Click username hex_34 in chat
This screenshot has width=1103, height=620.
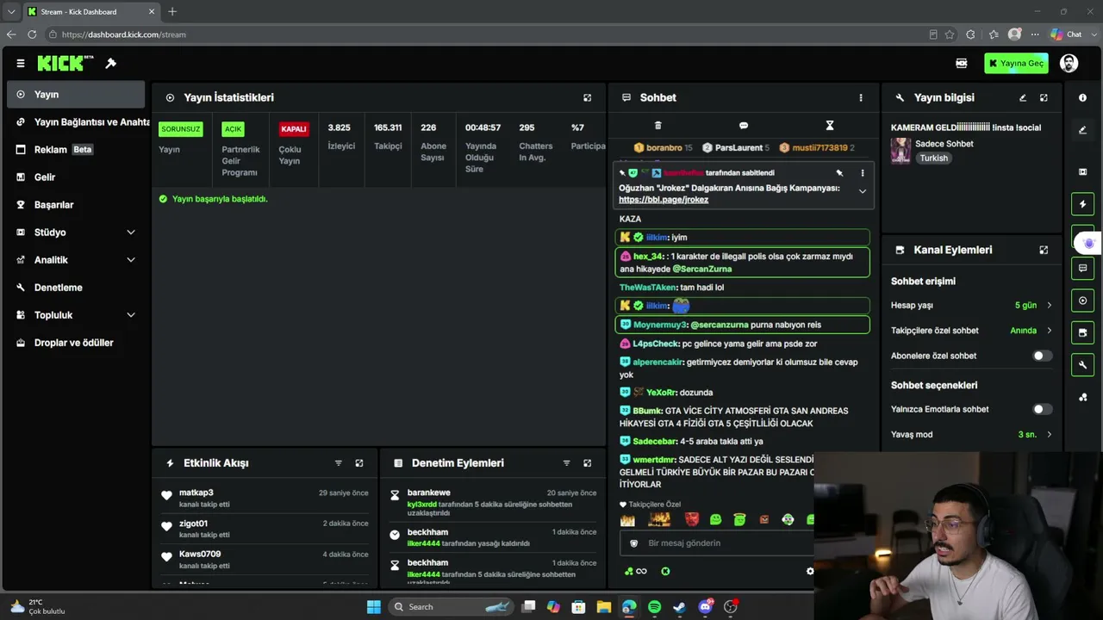point(648,257)
